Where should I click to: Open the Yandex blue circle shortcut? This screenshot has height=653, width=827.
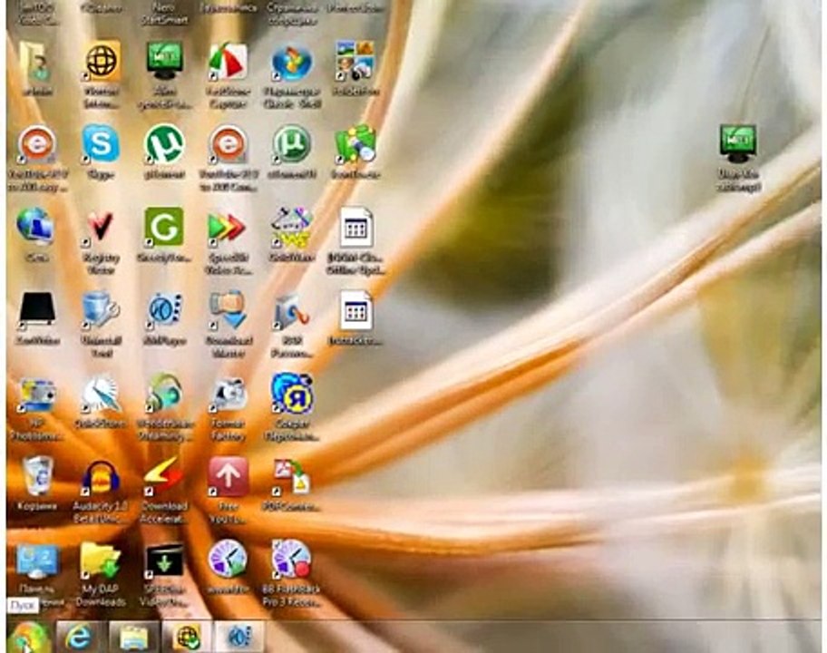[292, 394]
